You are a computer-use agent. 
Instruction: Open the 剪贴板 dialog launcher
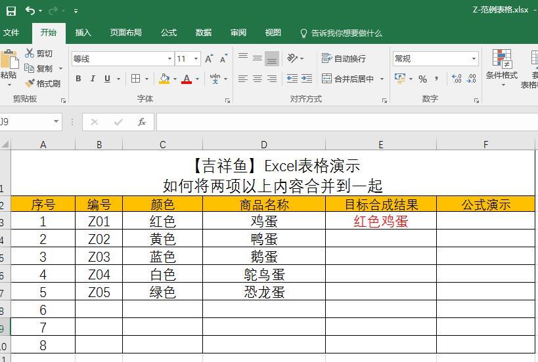point(63,100)
